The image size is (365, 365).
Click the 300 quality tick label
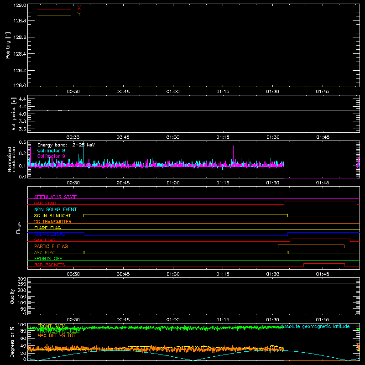21,279
